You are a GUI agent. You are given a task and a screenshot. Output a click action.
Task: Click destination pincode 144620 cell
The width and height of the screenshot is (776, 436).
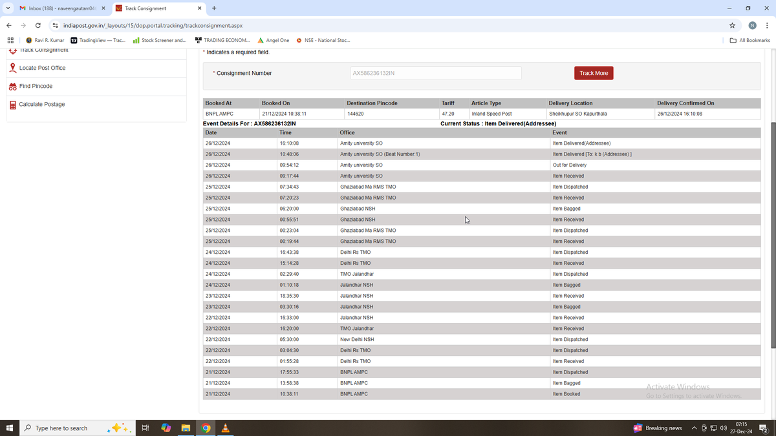tap(391, 114)
